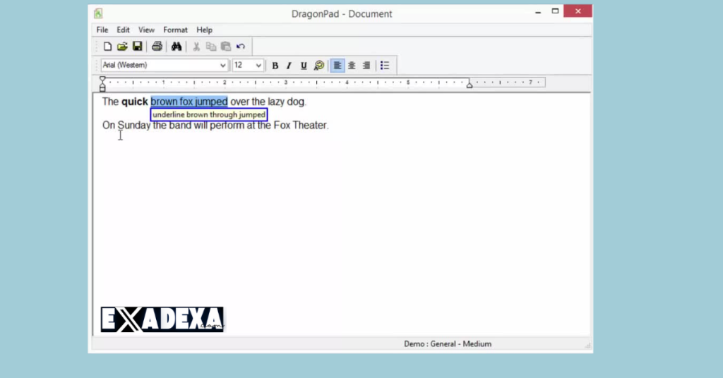Toggle Italic formatting
The width and height of the screenshot is (723, 378).
click(289, 66)
